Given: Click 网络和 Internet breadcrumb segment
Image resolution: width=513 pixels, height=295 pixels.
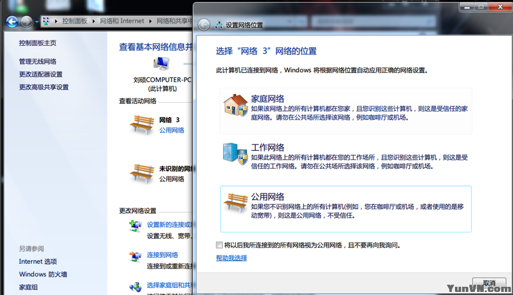Looking at the screenshot, I should click(x=122, y=21).
